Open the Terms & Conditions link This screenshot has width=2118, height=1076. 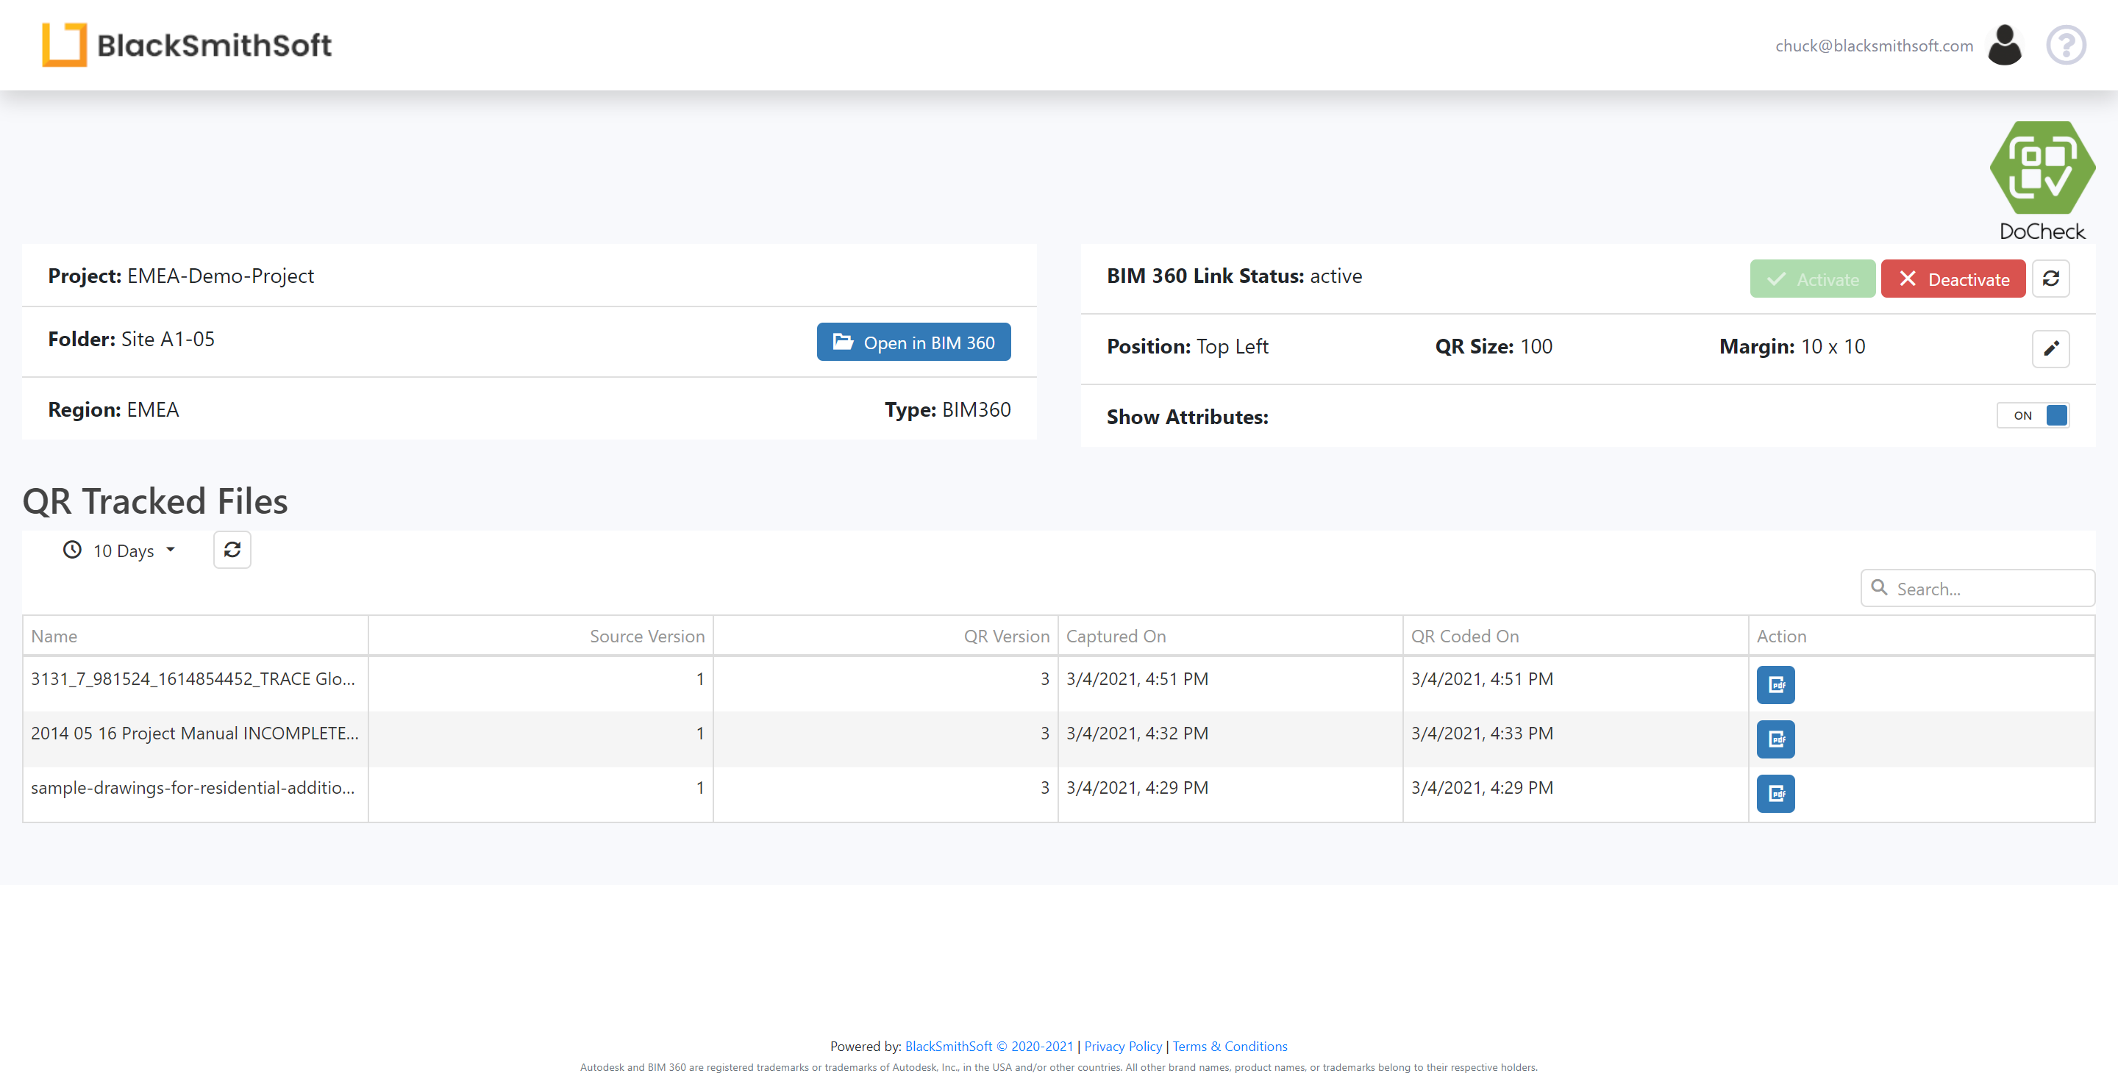click(x=1229, y=1046)
